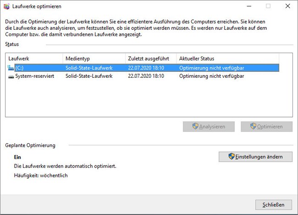Click the bold Ein status text
Viewport: 298px width, 215px height.
tap(17, 157)
